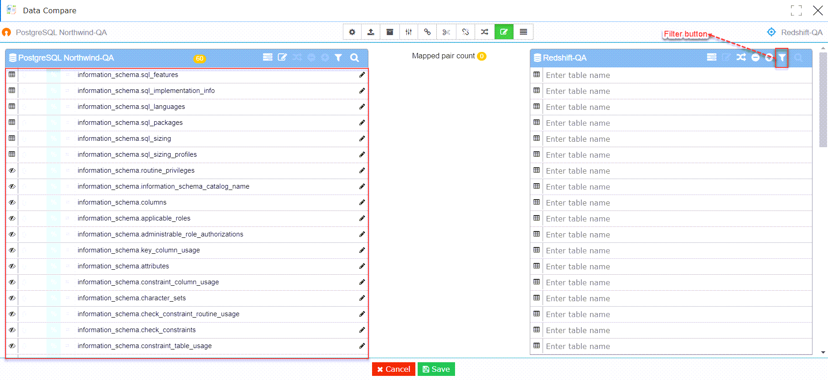
Task: Click the filter funnel in the PostgreSQL panel header
Action: pos(338,57)
